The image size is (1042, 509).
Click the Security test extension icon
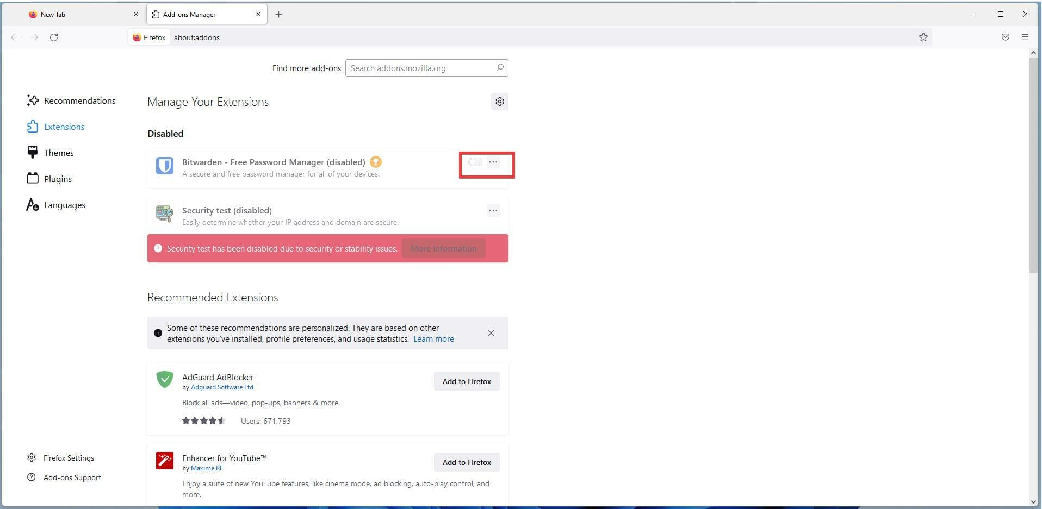165,213
